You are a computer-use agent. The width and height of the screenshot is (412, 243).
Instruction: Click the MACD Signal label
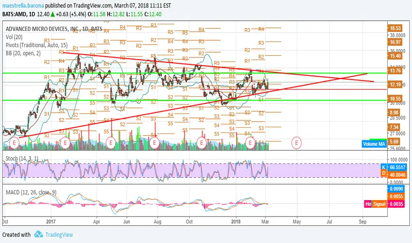tap(379, 204)
